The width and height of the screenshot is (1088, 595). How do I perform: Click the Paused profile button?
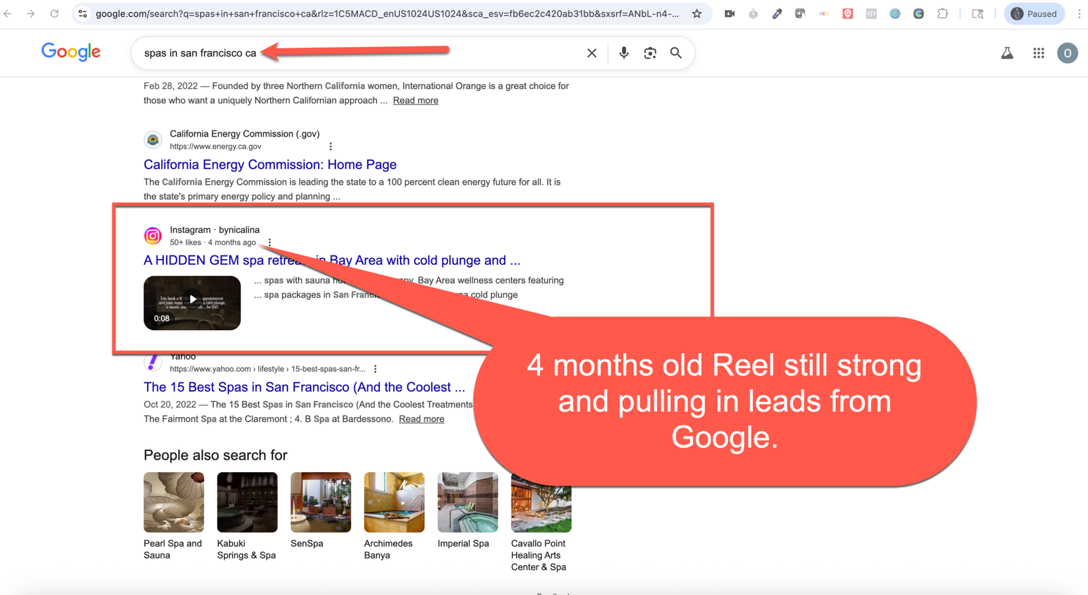tap(1034, 14)
